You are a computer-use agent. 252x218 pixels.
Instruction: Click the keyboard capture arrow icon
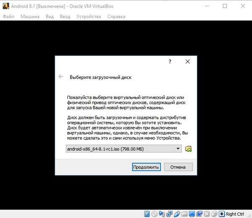[x=222, y=214]
